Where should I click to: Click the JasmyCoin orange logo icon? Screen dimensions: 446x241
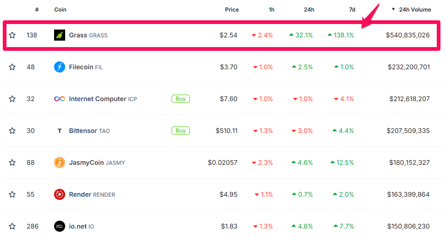[x=60, y=163]
